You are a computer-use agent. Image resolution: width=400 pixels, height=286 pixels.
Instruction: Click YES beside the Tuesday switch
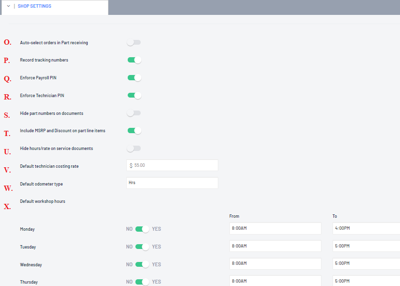(x=156, y=247)
